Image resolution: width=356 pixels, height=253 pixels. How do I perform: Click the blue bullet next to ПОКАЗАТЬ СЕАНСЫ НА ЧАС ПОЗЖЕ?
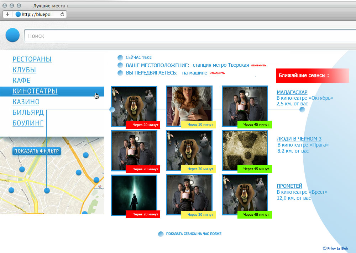pos(161,234)
